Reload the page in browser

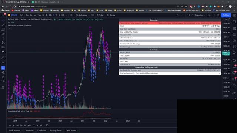pos(11,7)
